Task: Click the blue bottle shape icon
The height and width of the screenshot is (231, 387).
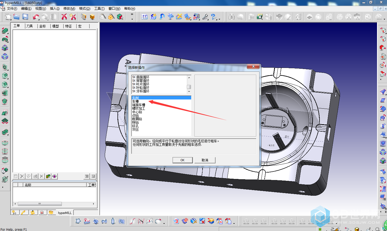Action: tap(113, 221)
